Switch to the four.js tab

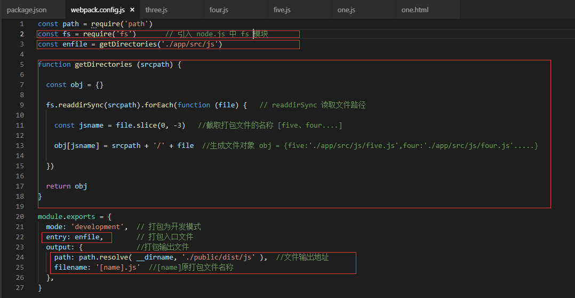[x=219, y=10]
